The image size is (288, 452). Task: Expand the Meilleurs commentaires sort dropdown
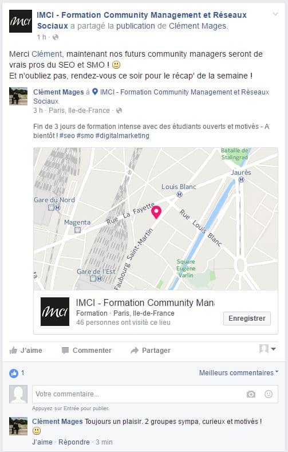(239, 373)
